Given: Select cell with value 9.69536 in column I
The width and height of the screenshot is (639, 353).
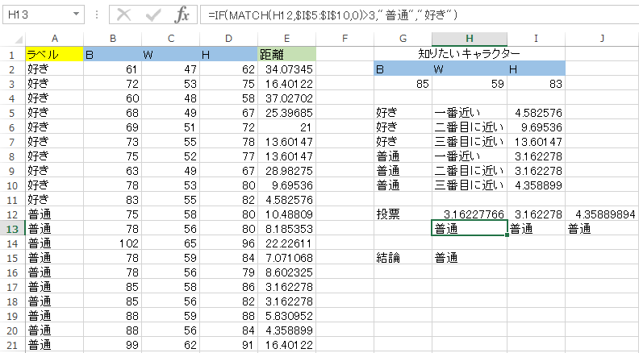Looking at the screenshot, I should [x=537, y=127].
